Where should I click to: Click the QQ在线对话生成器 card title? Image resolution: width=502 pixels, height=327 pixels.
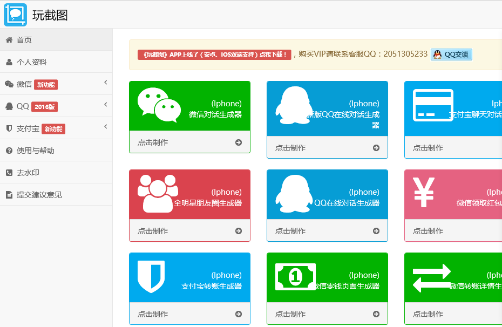point(347,202)
